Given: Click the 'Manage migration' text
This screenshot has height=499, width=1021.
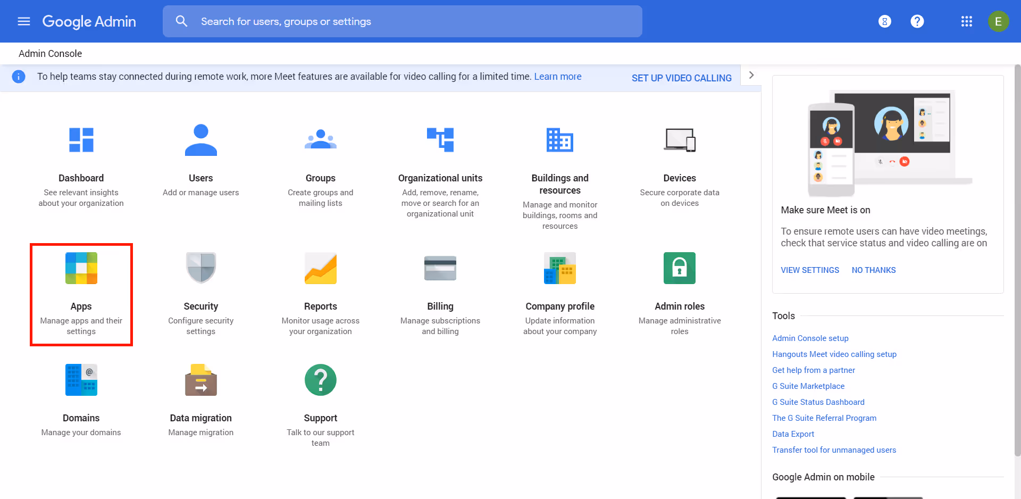Looking at the screenshot, I should coord(201,433).
